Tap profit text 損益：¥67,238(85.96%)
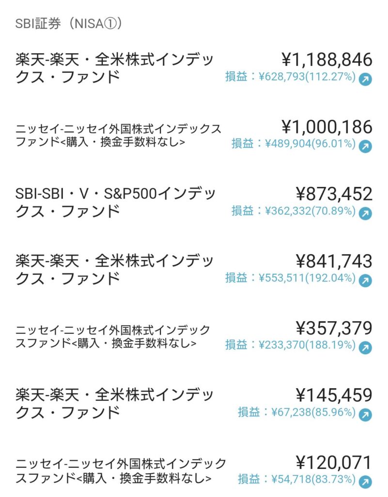 point(296,413)
